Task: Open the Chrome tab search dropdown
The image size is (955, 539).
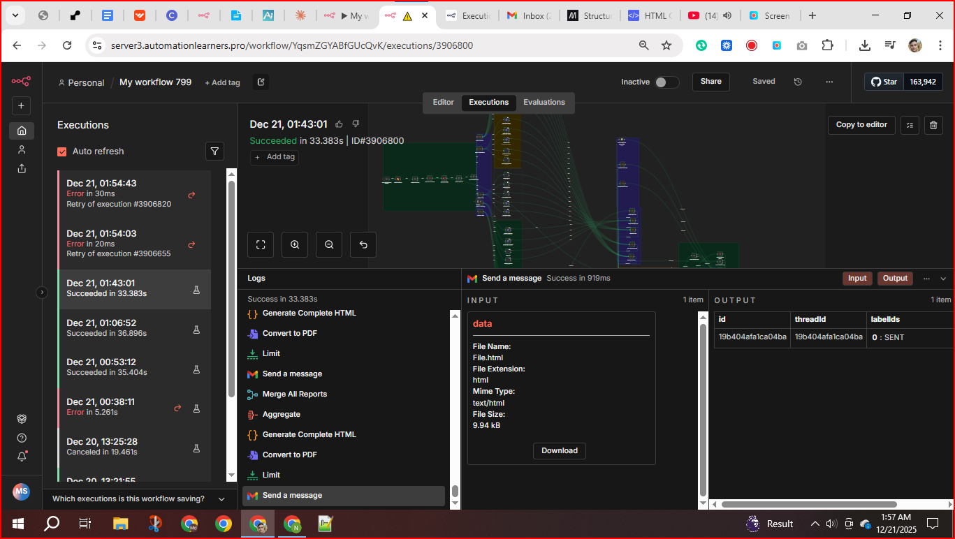Action: (x=15, y=15)
